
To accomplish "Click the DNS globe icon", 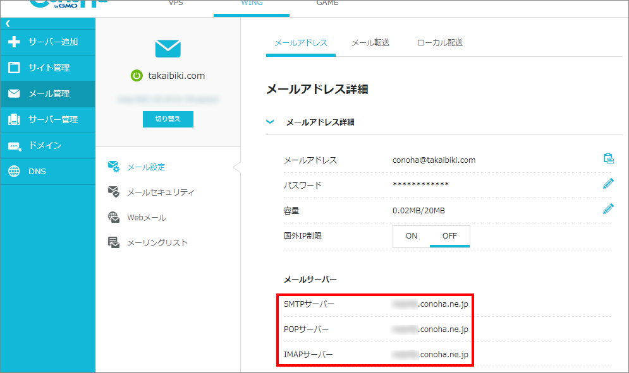I will [x=14, y=171].
